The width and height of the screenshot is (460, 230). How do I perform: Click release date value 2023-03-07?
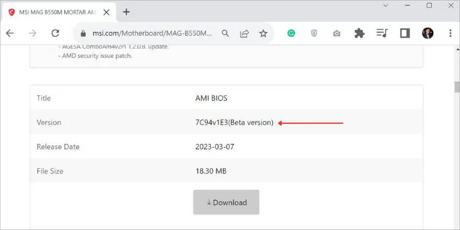click(x=215, y=147)
